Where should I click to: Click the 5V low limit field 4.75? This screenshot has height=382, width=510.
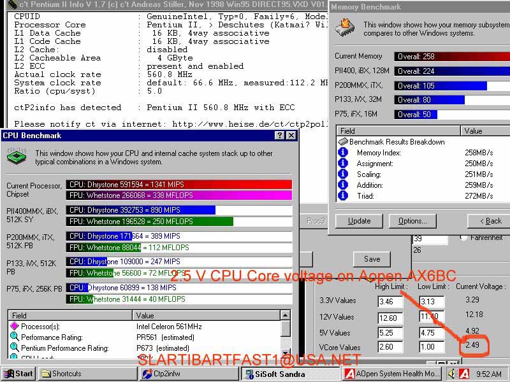coord(432,332)
